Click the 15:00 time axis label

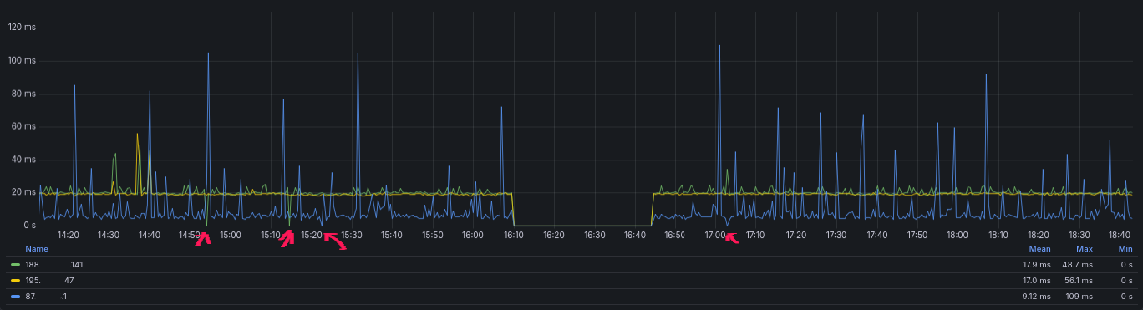click(230, 236)
